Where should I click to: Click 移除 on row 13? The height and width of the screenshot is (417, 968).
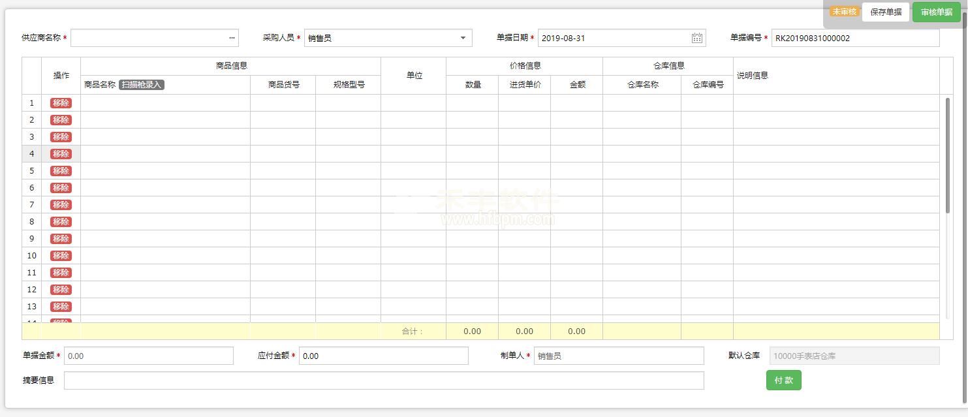[x=61, y=307]
